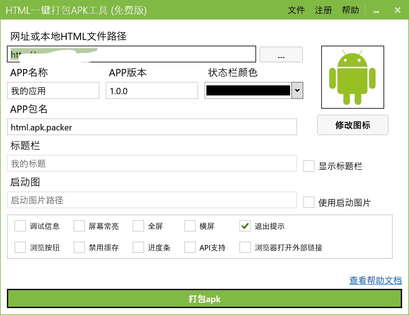The width and height of the screenshot is (409, 315).
Task: Click the browse file ellipsis button
Action: [x=281, y=55]
